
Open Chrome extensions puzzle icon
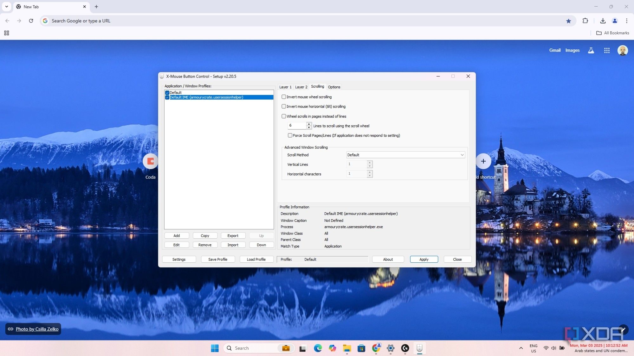[x=585, y=21]
